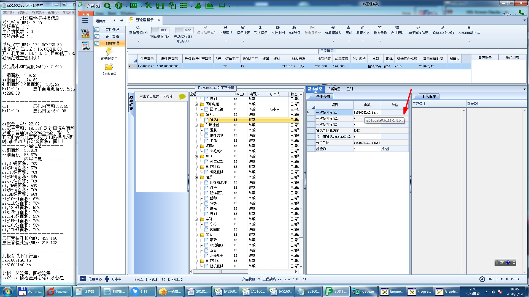Click the 型号查询 search icon
The height and width of the screenshot is (297, 529).
pyautogui.click(x=138, y=28)
